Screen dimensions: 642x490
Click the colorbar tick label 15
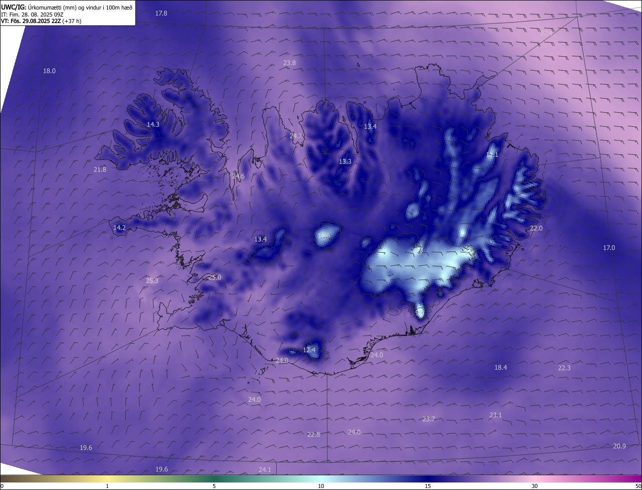tap(428, 486)
